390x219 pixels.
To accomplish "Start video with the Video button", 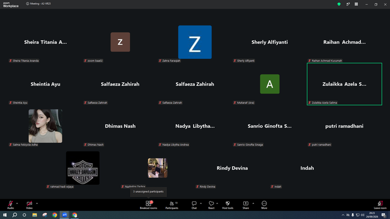I will (29, 205).
